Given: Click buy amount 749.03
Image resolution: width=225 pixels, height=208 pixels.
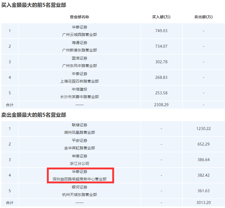Looking at the screenshot, I should 161,31.
